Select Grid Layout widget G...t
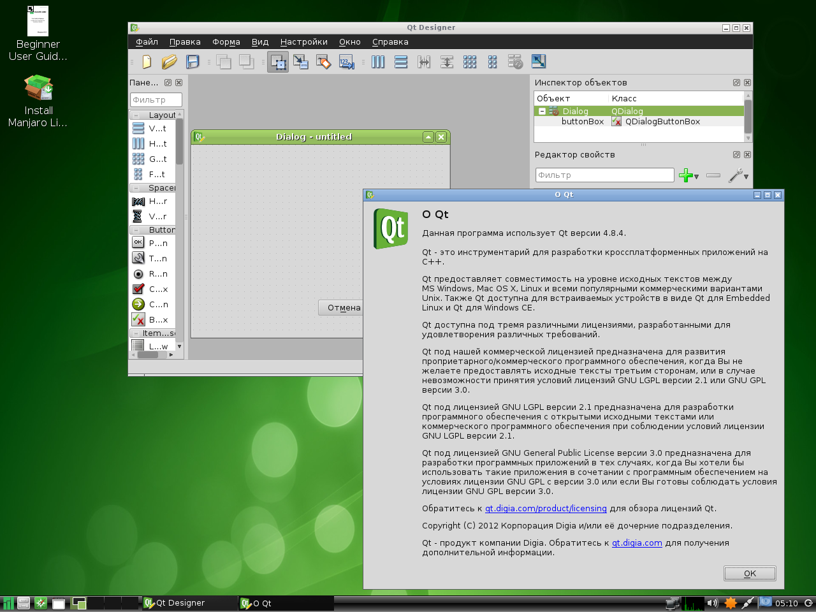The height and width of the screenshot is (612, 816). [x=152, y=159]
